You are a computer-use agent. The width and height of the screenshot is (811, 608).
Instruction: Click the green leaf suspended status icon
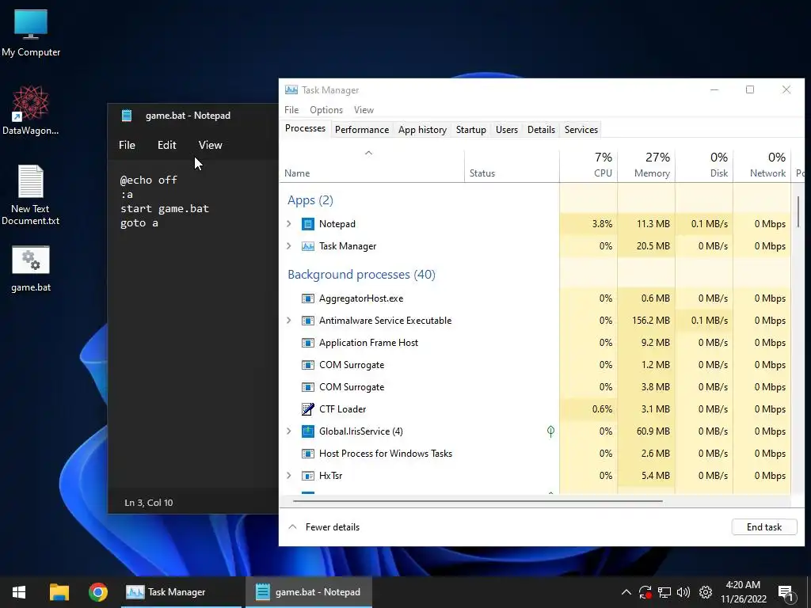coord(551,431)
